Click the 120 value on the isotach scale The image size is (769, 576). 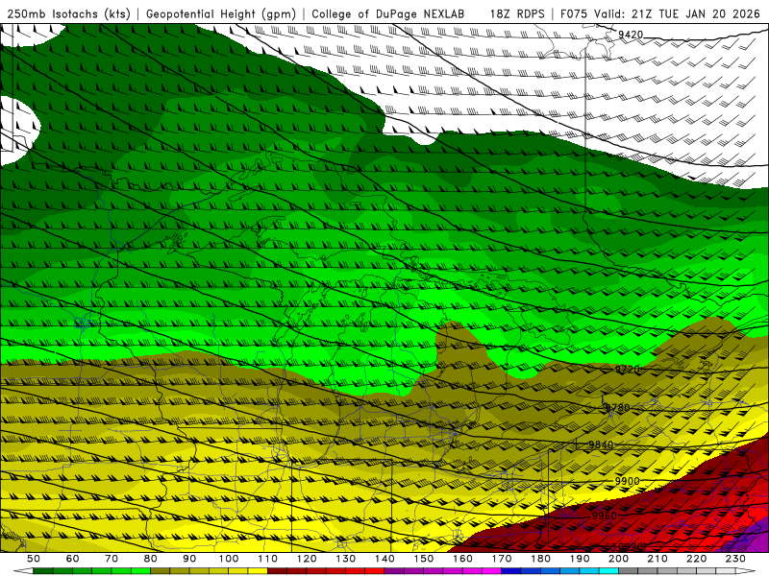307,559
